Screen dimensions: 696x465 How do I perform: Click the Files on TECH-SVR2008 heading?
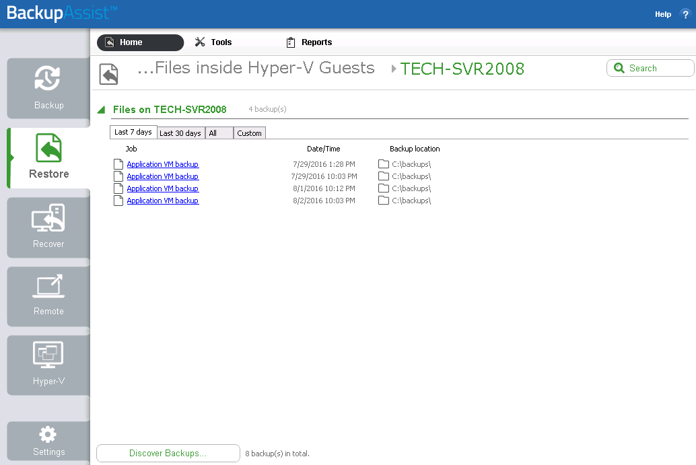click(170, 110)
